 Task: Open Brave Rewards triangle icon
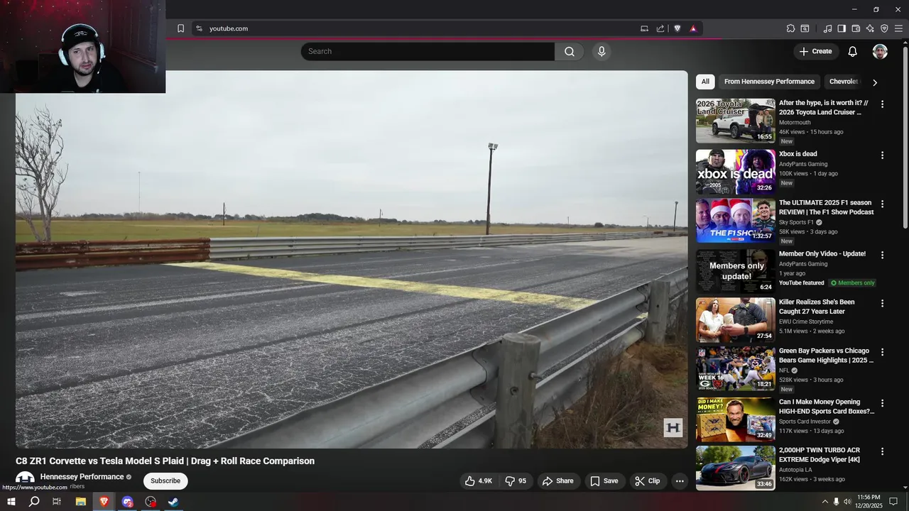[693, 28]
